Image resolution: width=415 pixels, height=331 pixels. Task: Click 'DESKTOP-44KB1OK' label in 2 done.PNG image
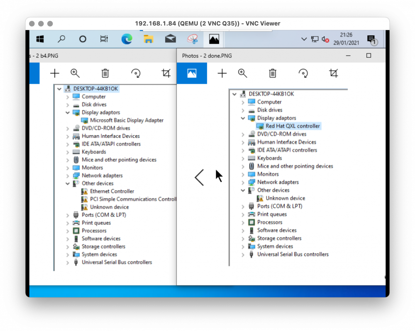click(271, 94)
